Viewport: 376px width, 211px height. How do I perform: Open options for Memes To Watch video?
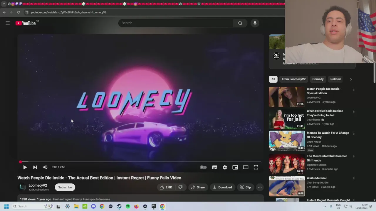click(354, 133)
